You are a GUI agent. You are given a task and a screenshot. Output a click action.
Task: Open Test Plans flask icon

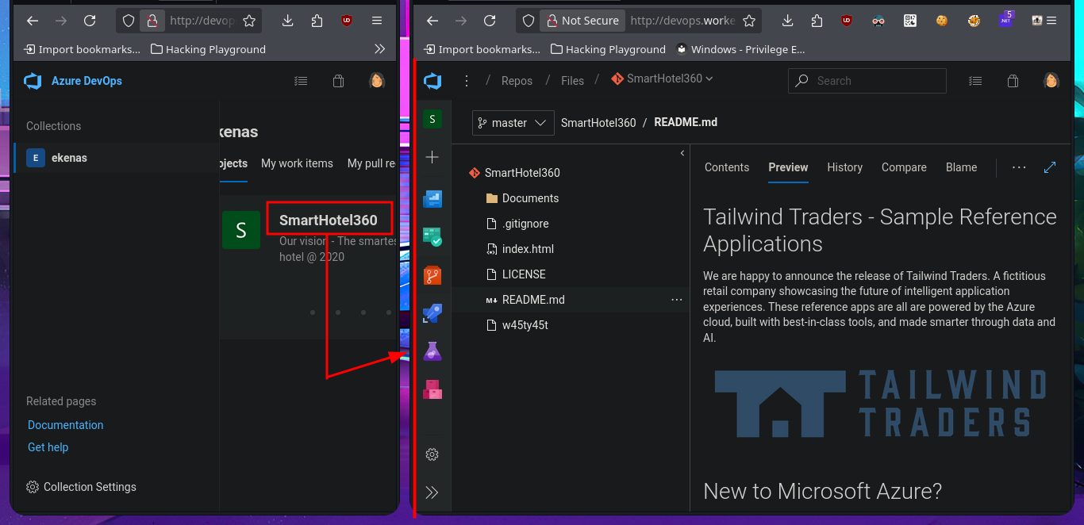(432, 351)
